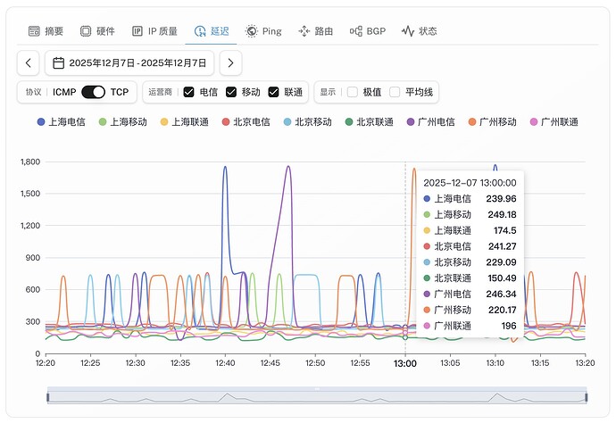Click the right handle of the zoom slider
The width and height of the screenshot is (616, 423).
click(587, 397)
